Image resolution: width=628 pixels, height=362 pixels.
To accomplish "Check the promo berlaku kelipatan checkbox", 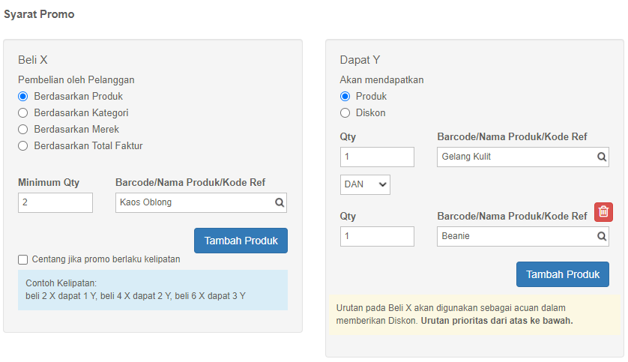I will point(22,260).
